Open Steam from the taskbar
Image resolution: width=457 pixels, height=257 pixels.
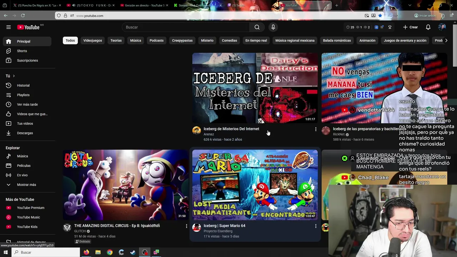133,252
